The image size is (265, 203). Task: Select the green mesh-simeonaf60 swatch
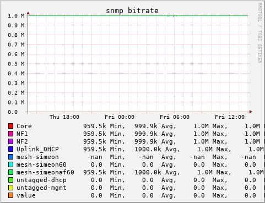click(10, 172)
